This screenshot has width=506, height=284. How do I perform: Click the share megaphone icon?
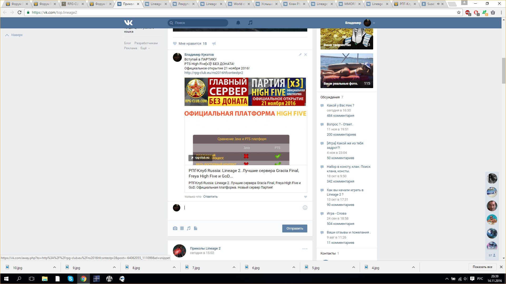pos(214,44)
